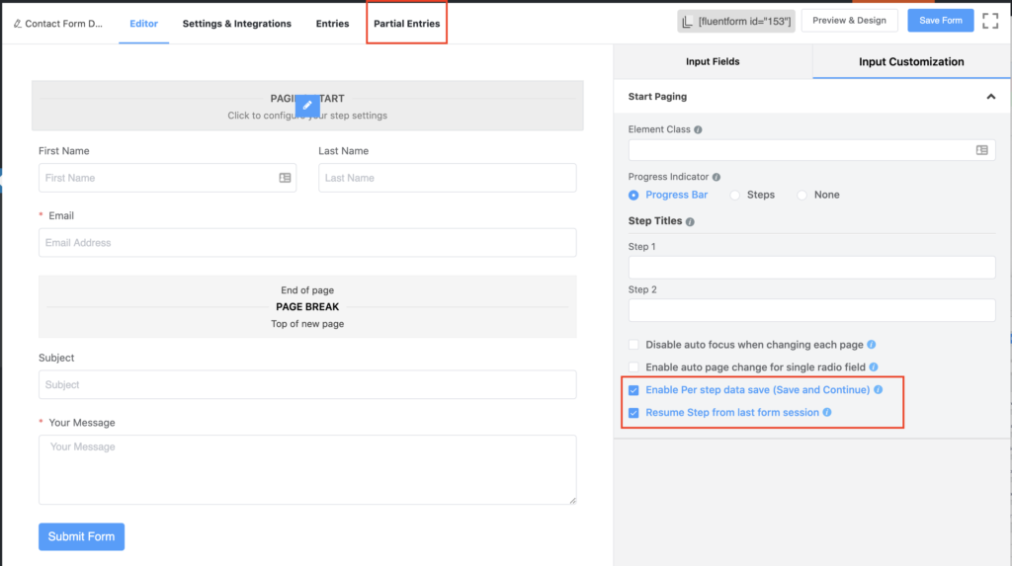Screen dimensions: 1012x566
Task: Click the info icon beside Step Titles
Action: (690, 221)
